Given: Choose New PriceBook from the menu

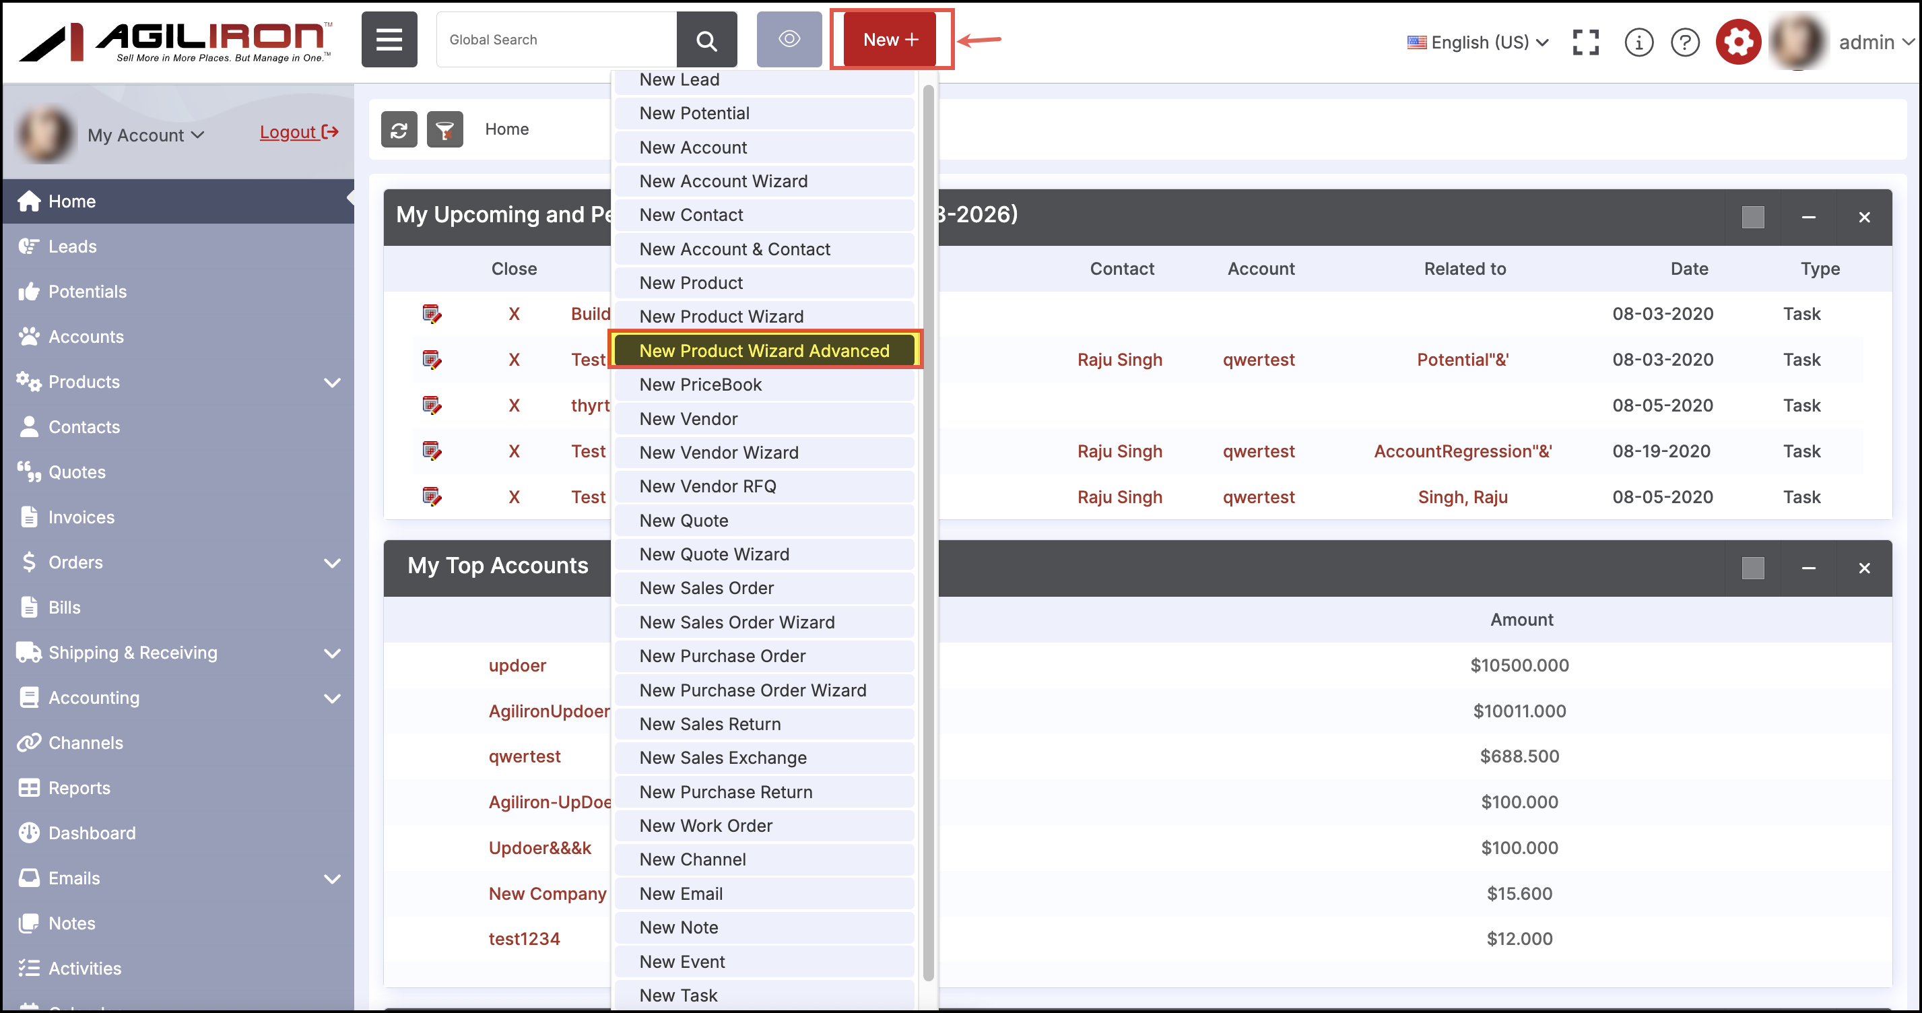Looking at the screenshot, I should [765, 385].
